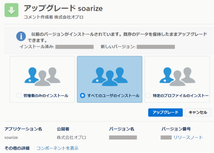
Task: Select 特定のプロファイルのインストール radio button
Action: click(x=148, y=96)
